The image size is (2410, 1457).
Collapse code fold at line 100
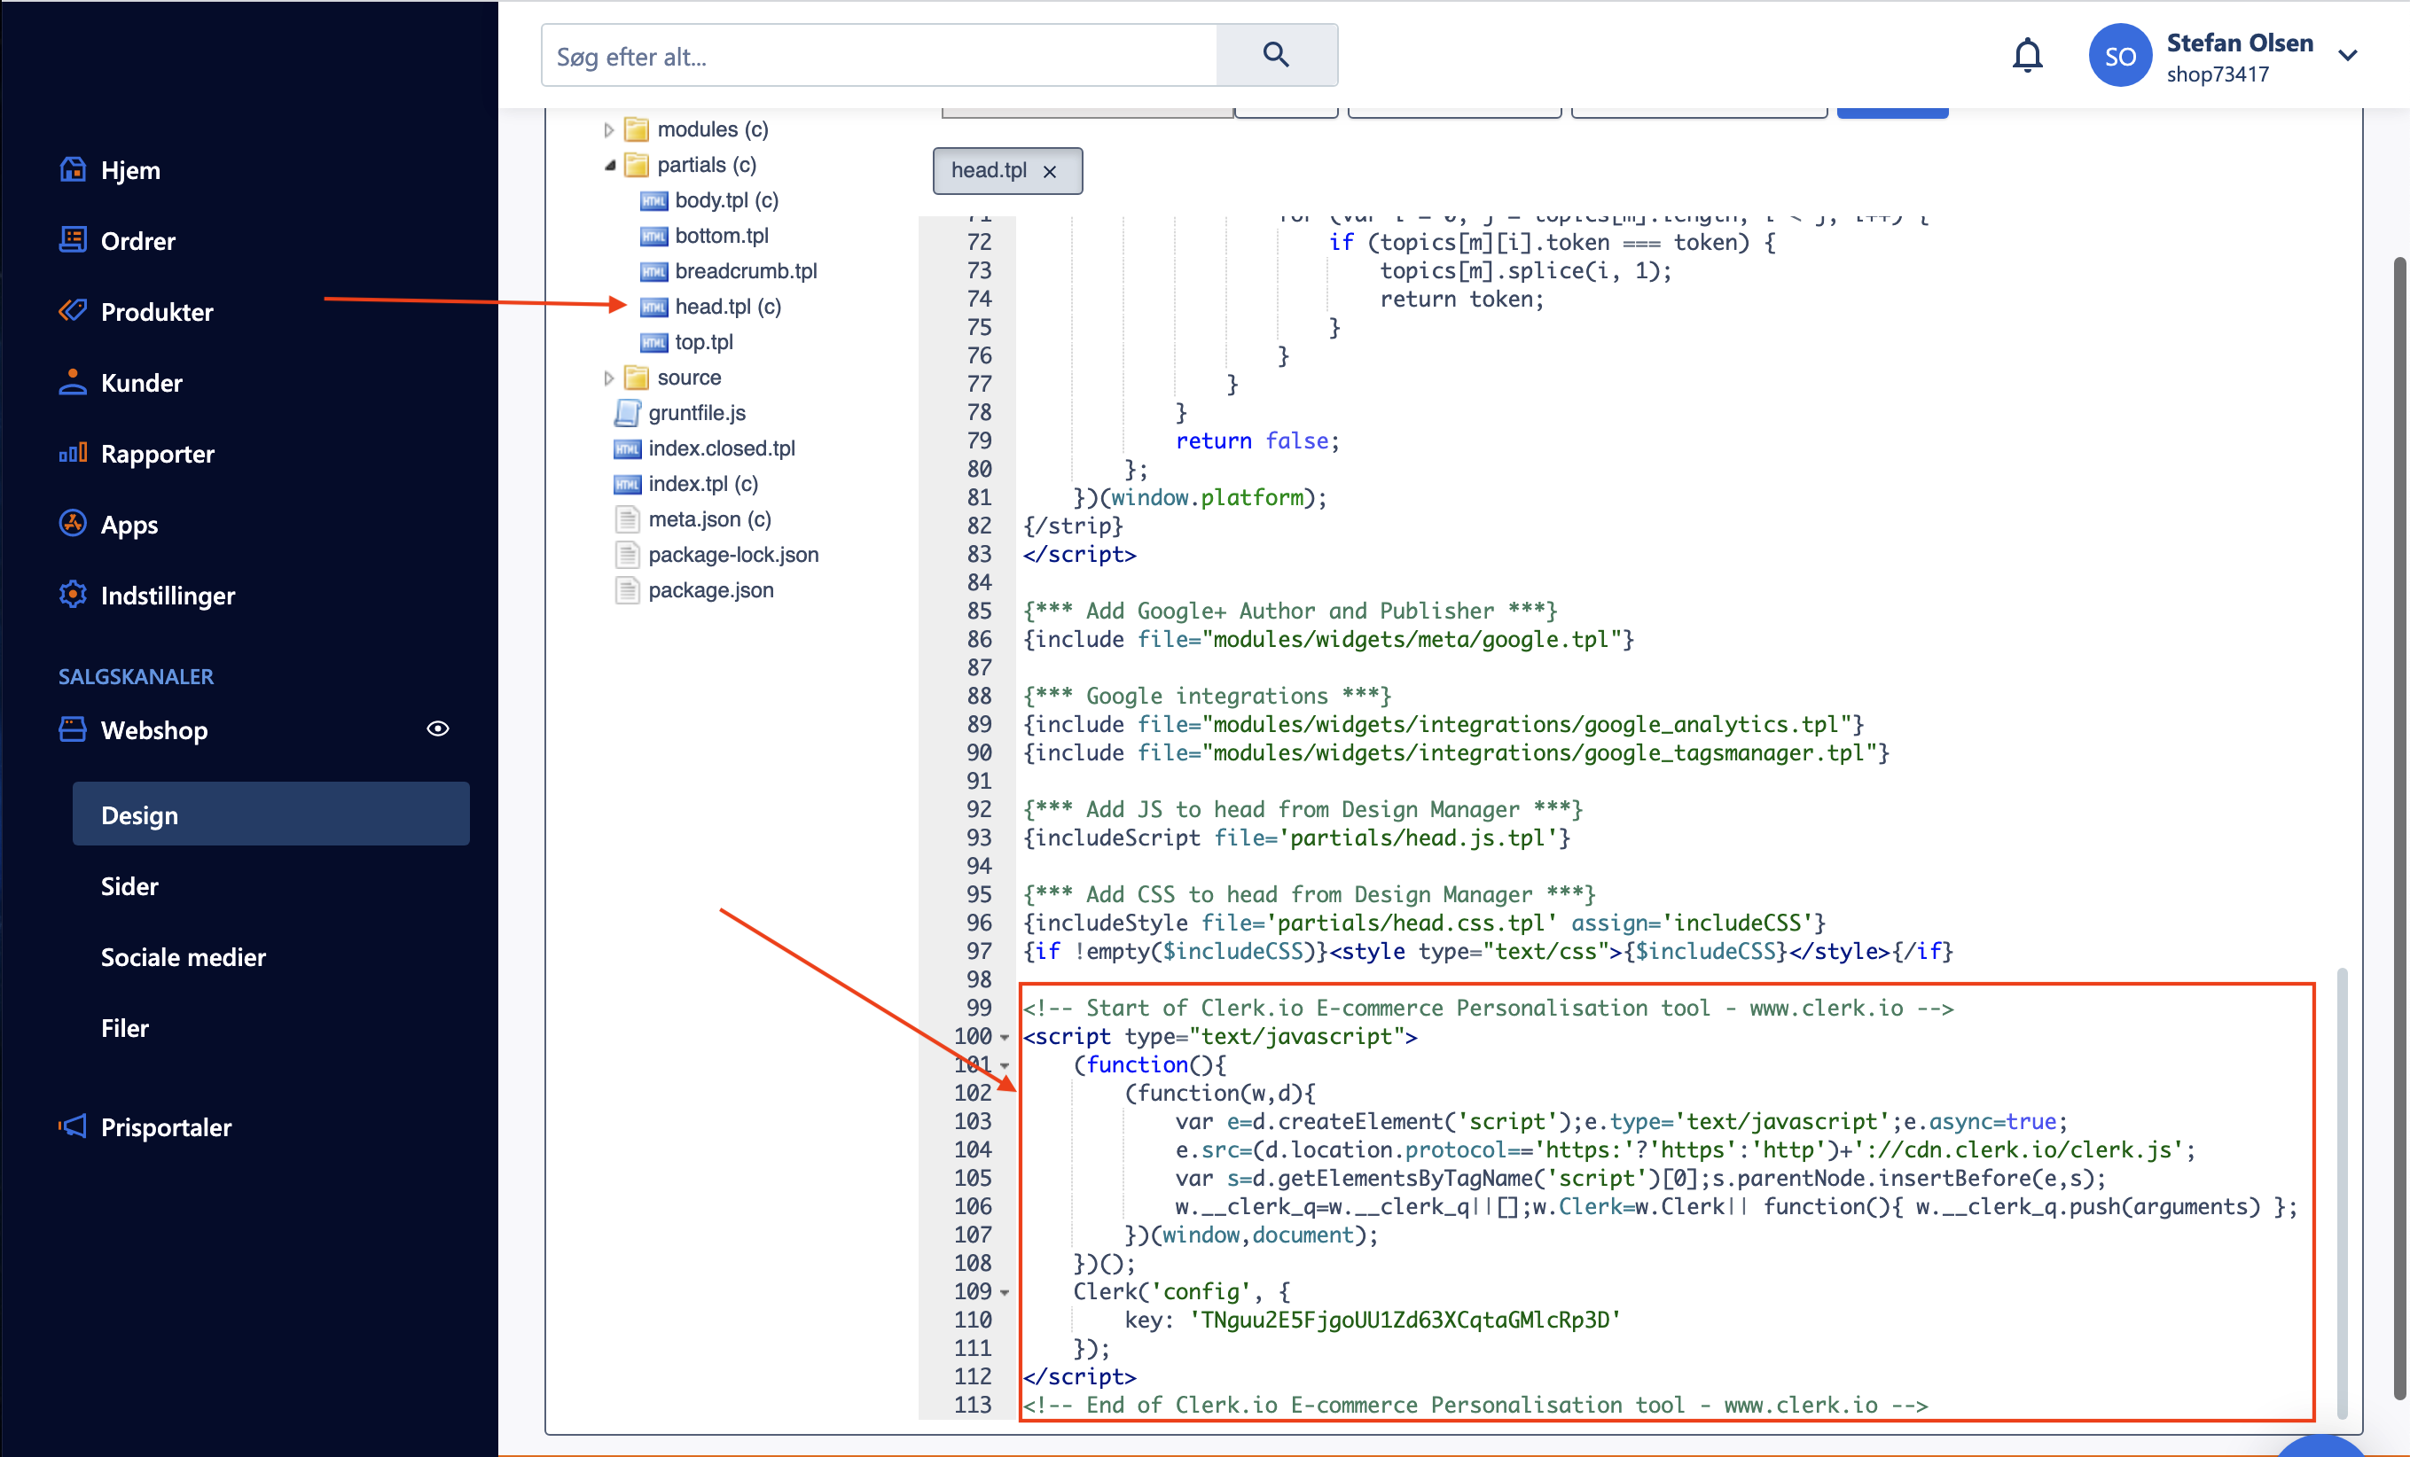click(x=1005, y=1037)
